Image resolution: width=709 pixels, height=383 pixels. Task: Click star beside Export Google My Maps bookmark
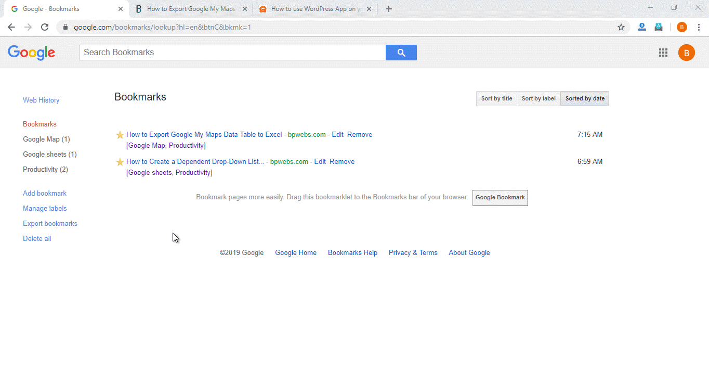coord(120,135)
